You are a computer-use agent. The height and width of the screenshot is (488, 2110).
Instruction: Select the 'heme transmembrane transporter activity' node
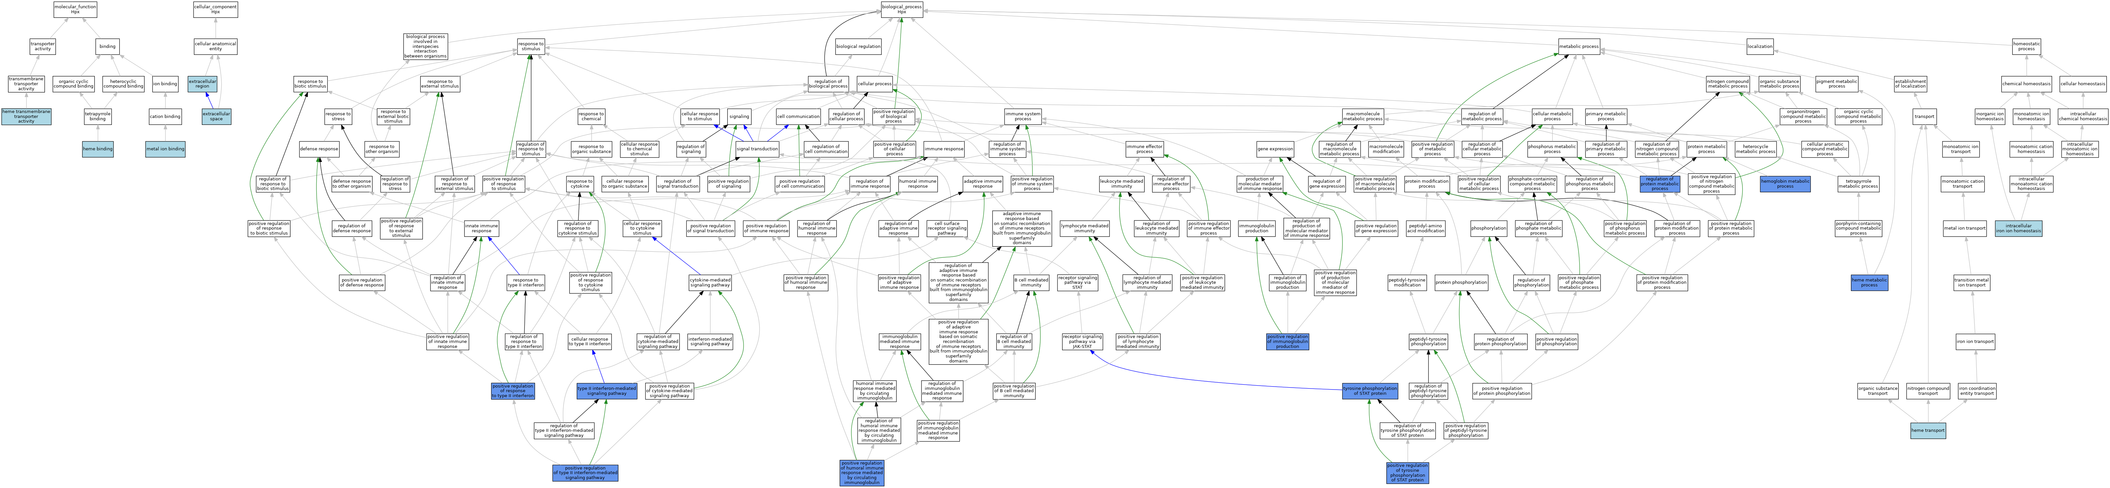point(26,117)
